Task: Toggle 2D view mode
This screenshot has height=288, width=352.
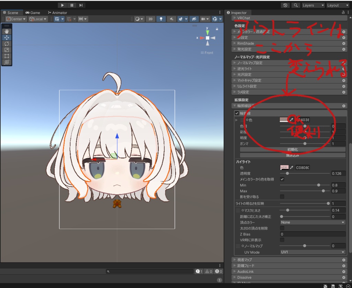Action: click(151, 19)
